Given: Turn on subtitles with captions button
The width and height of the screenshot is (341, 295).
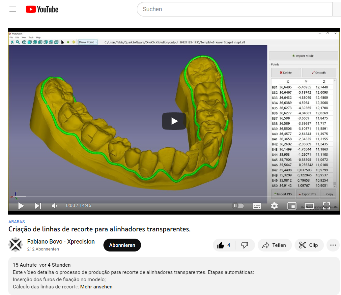Looking at the screenshot, I should coord(257,206).
